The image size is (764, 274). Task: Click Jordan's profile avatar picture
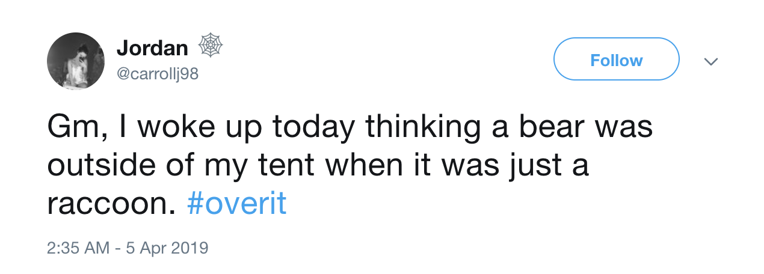[75, 61]
